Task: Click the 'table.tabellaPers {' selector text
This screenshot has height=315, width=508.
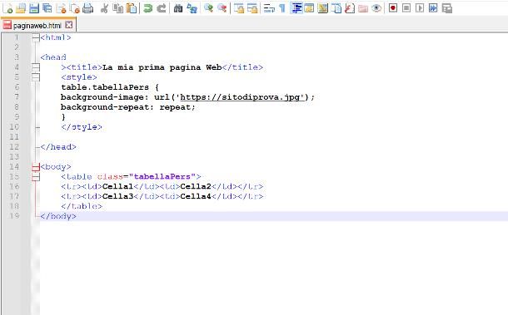Action: pyautogui.click(x=110, y=87)
